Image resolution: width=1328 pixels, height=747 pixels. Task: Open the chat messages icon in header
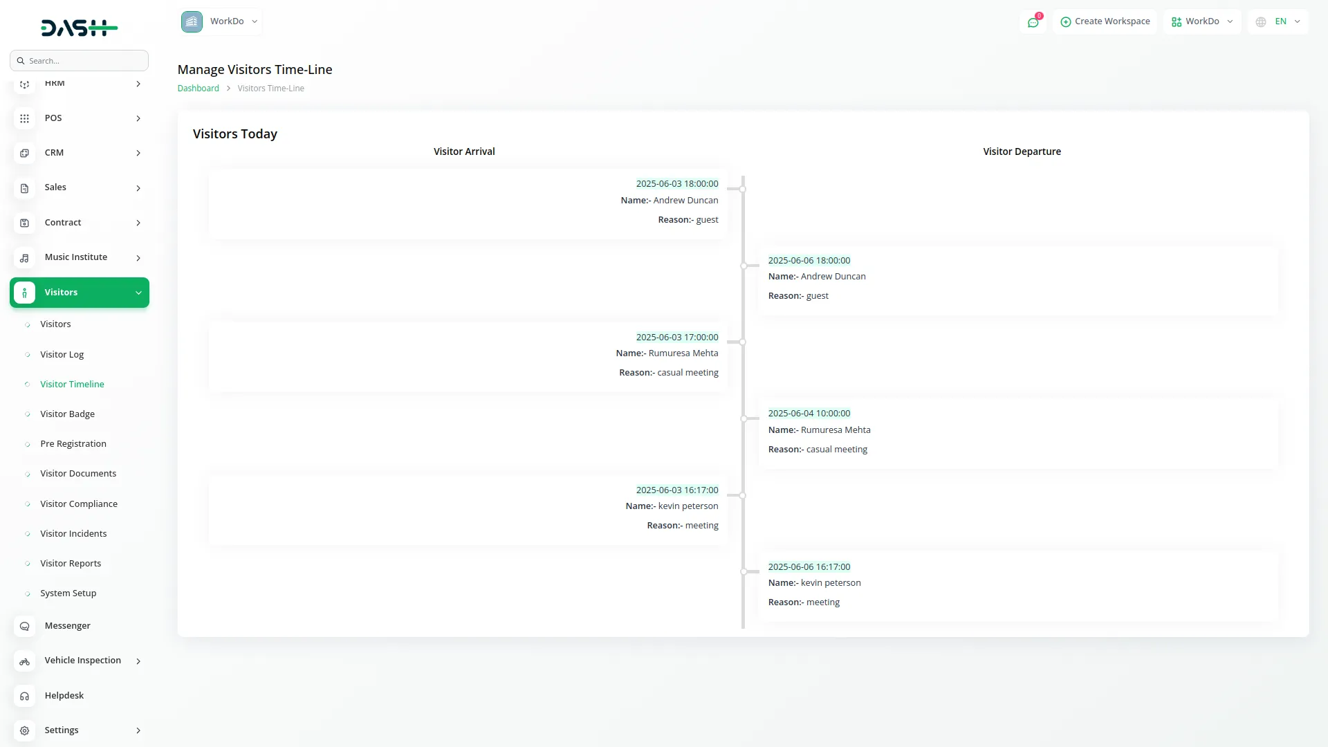[x=1033, y=22]
